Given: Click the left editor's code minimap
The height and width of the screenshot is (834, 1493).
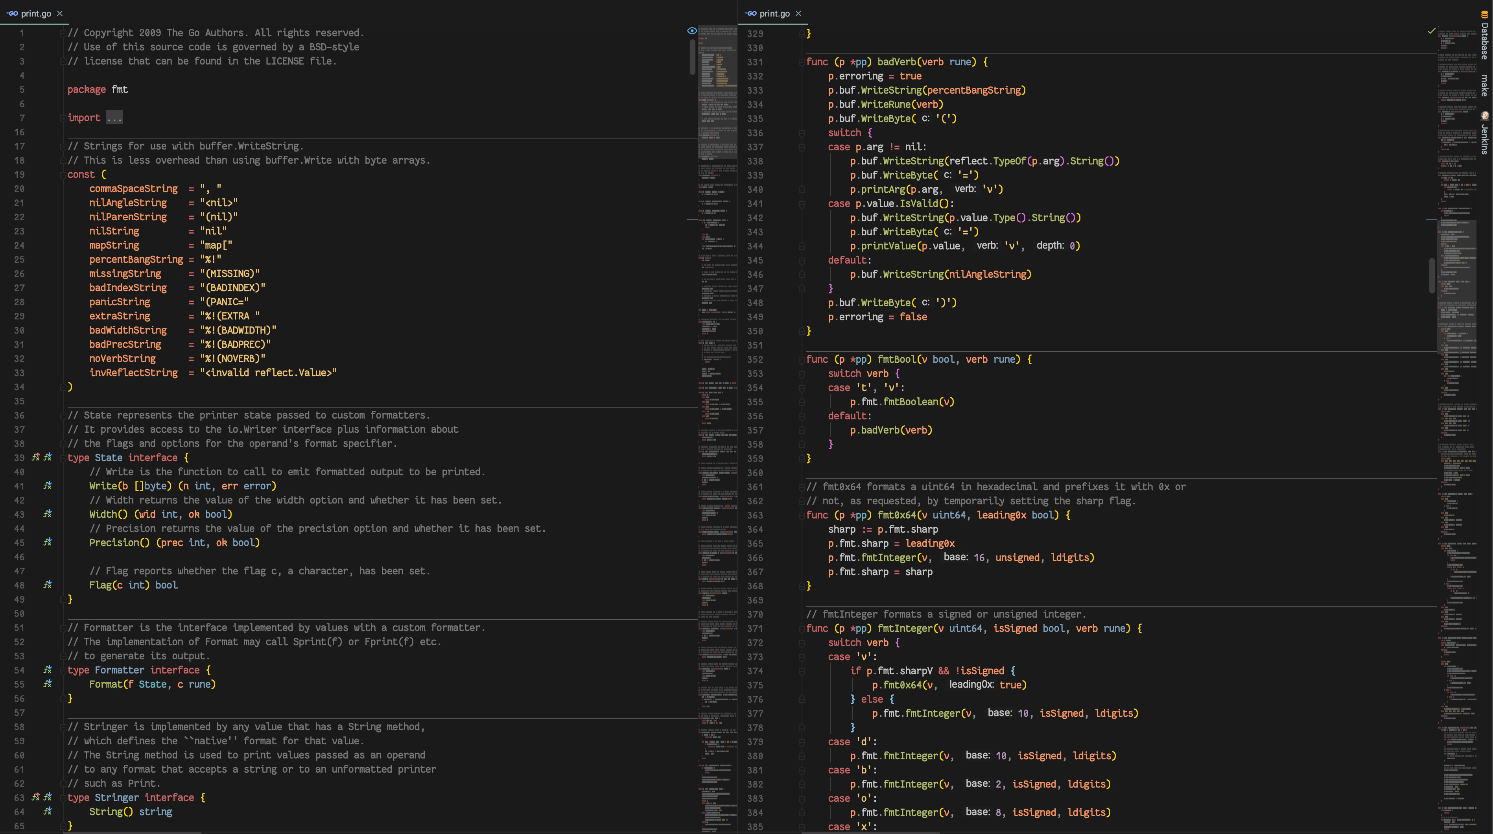Looking at the screenshot, I should [x=717, y=429].
